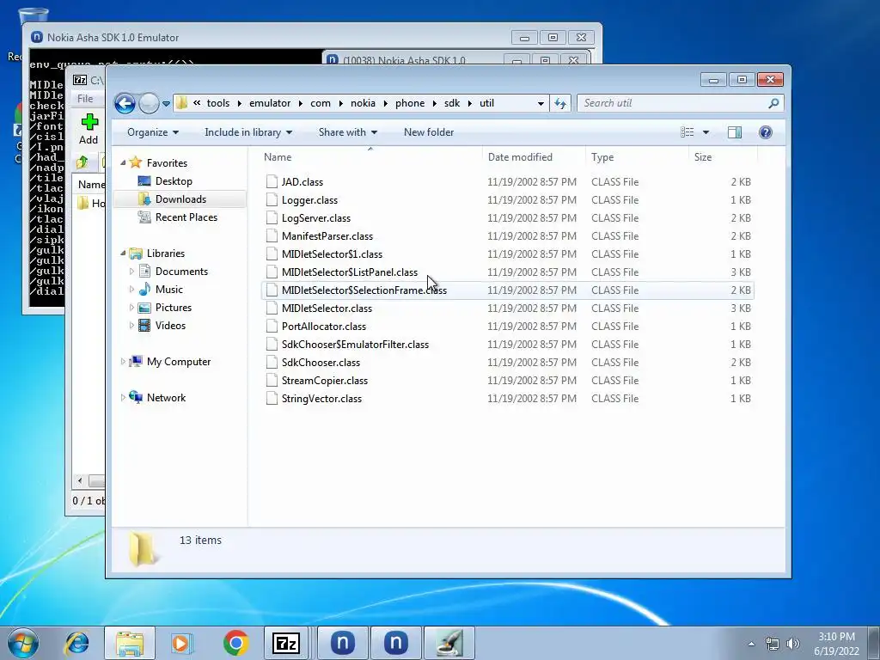880x660 pixels.
Task: Open the view options dropdown arrow
Action: click(706, 132)
